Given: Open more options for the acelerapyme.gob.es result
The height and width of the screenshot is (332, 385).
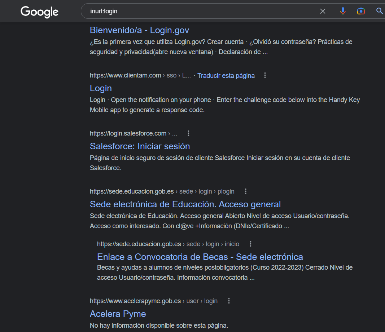Looking at the screenshot, I should (x=229, y=301).
